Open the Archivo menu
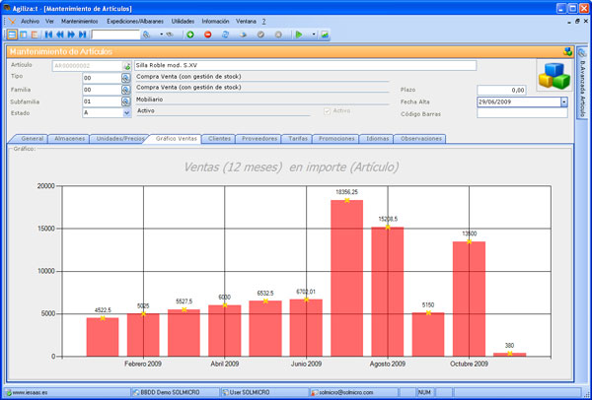Image resolution: width=592 pixels, height=400 pixels. 30,22
